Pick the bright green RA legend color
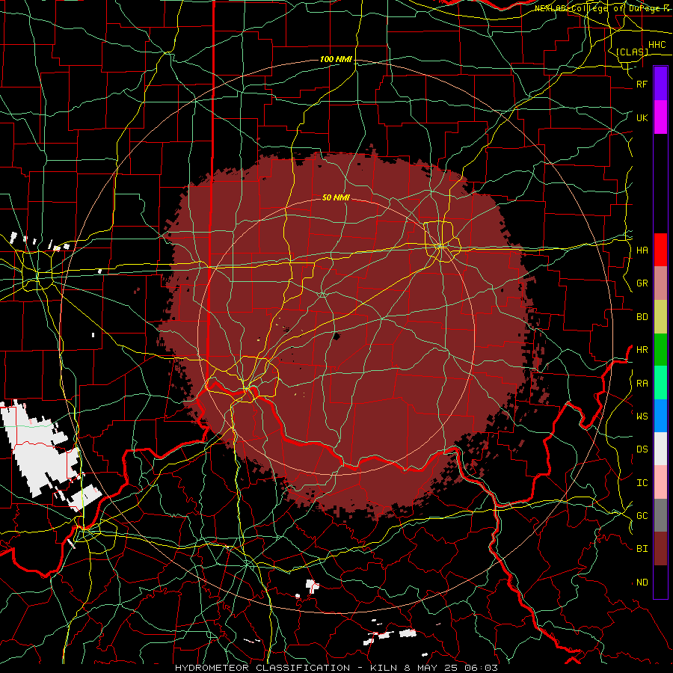The width and height of the screenshot is (673, 673). pyautogui.click(x=660, y=383)
